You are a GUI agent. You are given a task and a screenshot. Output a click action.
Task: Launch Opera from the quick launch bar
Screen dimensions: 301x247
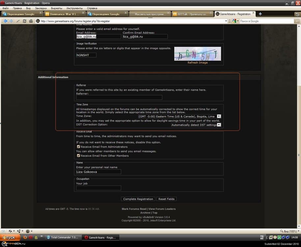31,237
